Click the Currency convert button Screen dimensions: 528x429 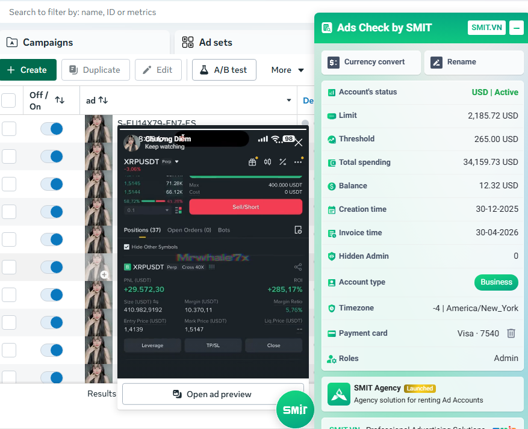[x=371, y=62]
